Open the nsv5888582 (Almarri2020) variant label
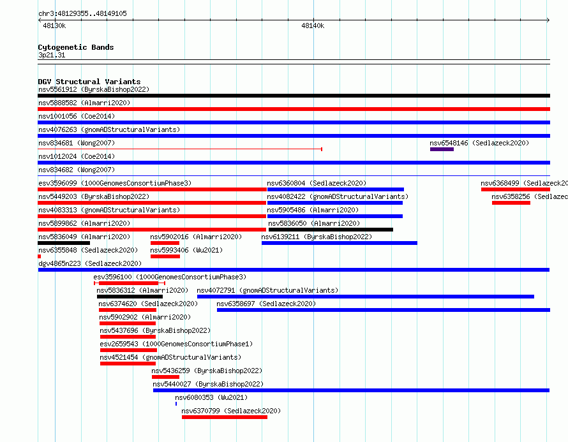 [84, 103]
